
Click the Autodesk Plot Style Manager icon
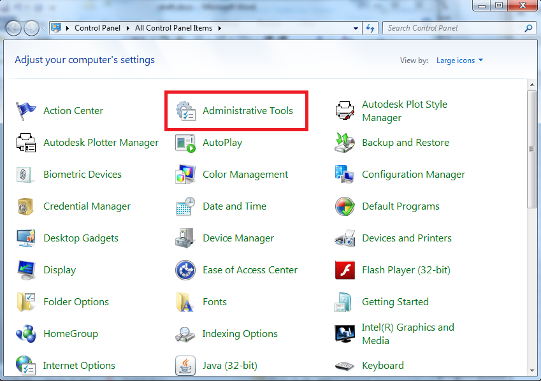(x=345, y=111)
